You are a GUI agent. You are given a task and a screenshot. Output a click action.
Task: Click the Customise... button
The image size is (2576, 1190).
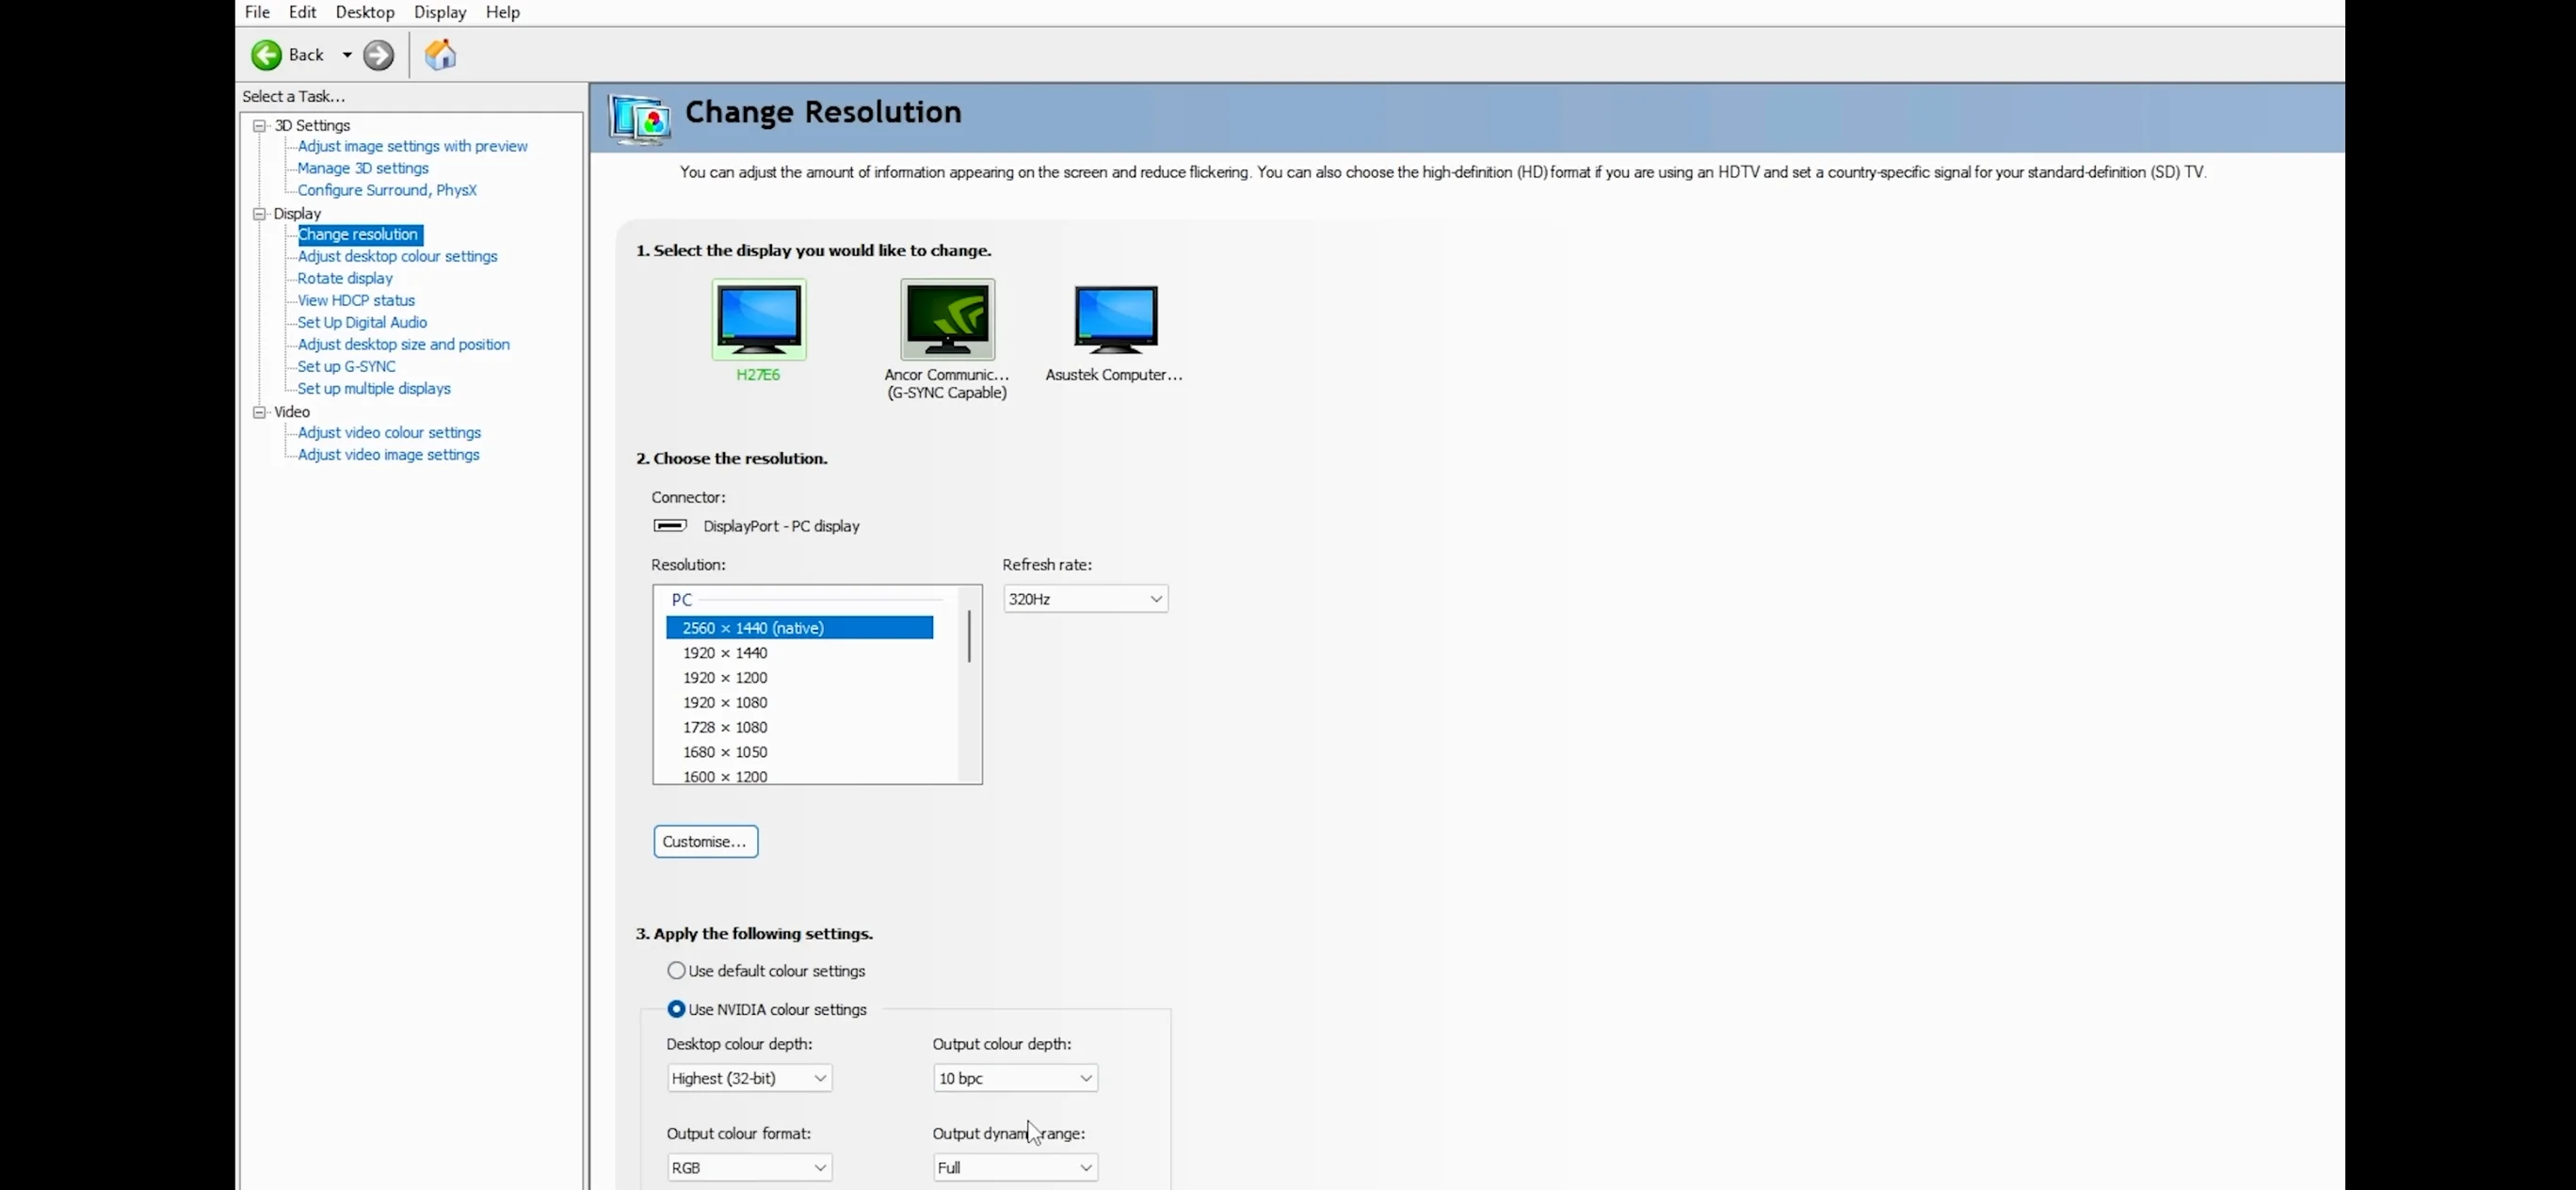[705, 841]
